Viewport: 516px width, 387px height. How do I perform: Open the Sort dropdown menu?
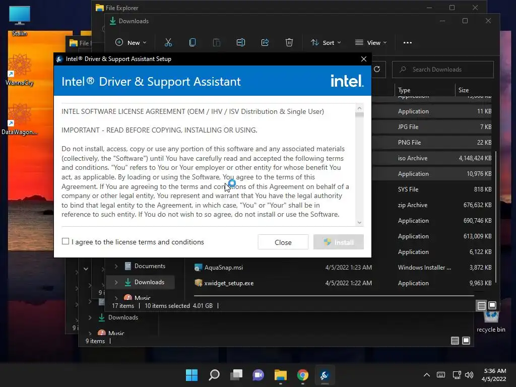pyautogui.click(x=326, y=42)
